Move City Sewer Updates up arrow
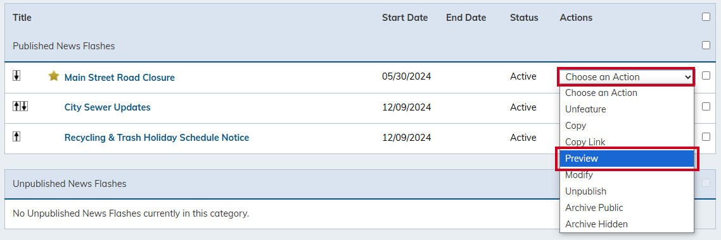This screenshot has width=721, height=240. tap(16, 106)
